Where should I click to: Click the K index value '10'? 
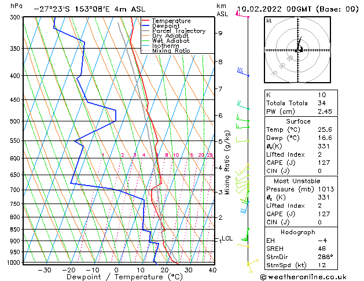pos(322,95)
